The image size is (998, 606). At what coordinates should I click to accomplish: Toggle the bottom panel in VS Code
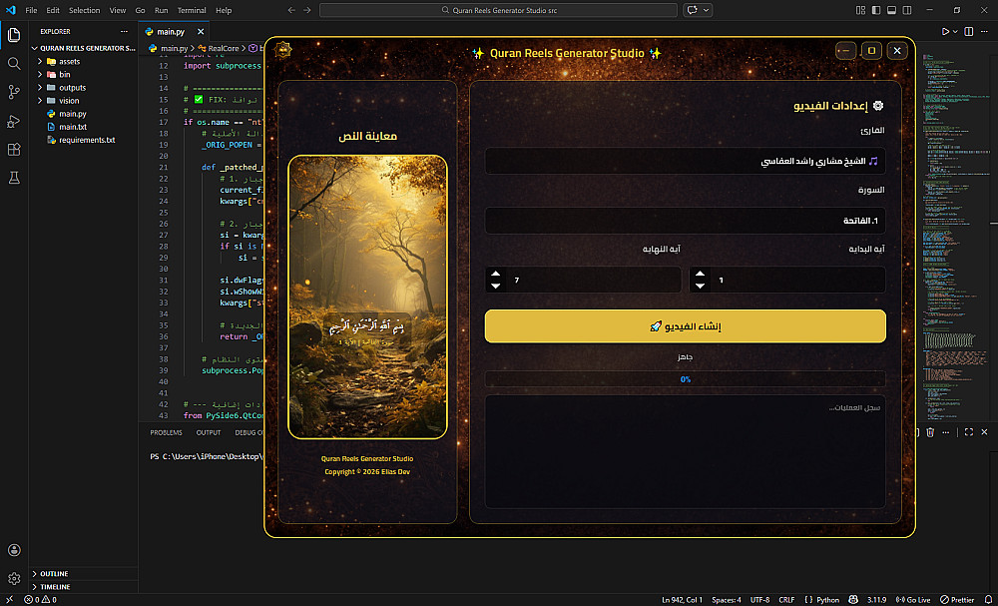891,10
